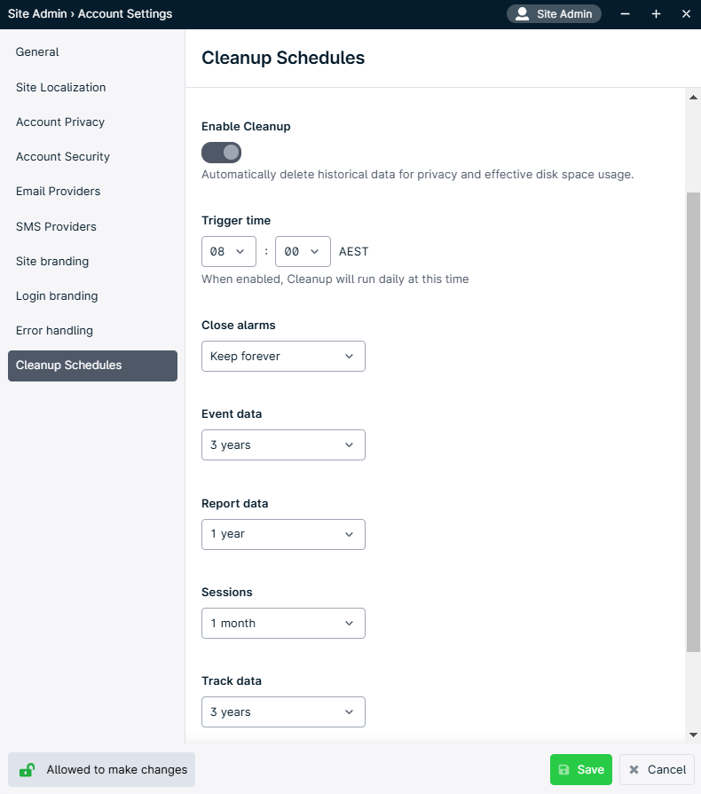Change the Report data retention dropdown

[283, 534]
